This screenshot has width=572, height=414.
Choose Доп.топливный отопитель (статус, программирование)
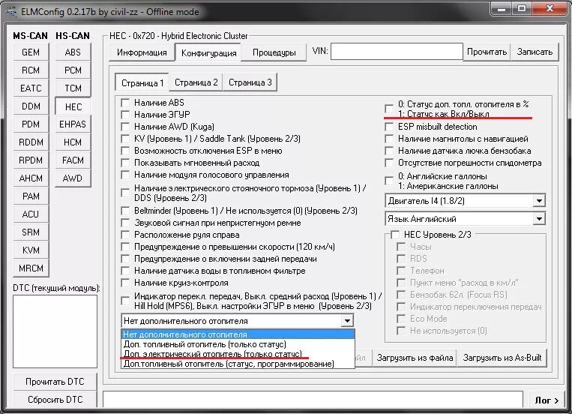point(238,364)
